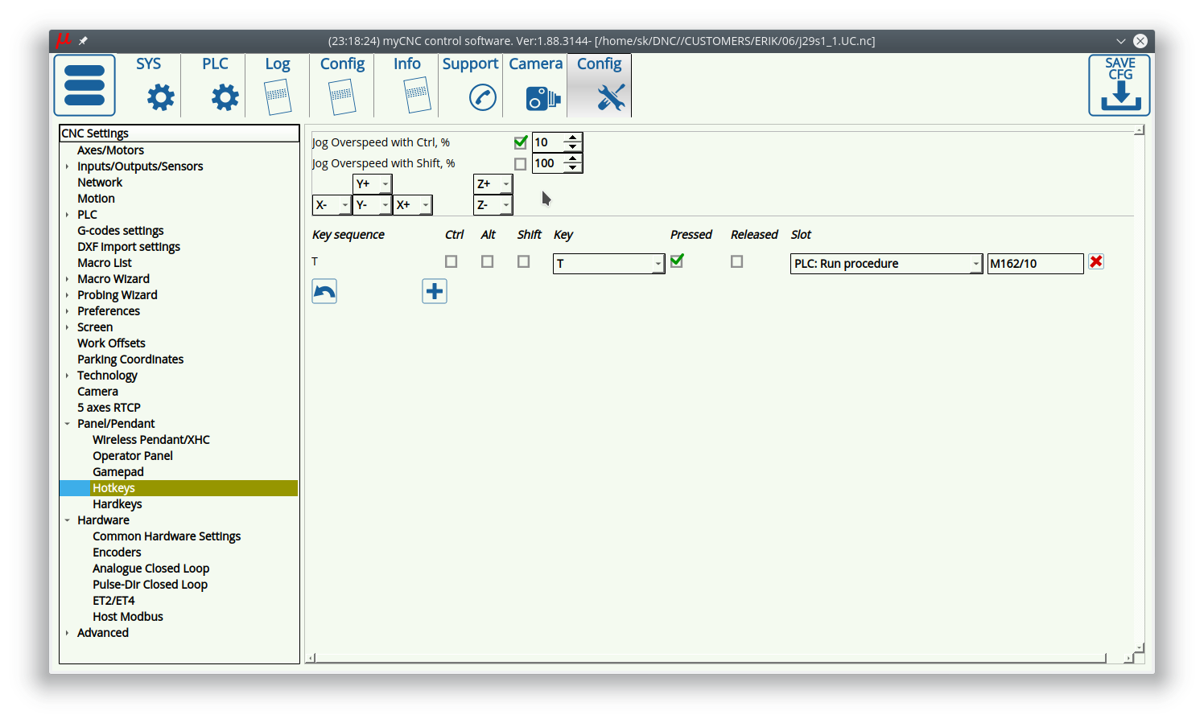Expand the Preferences tree node

(x=68, y=311)
